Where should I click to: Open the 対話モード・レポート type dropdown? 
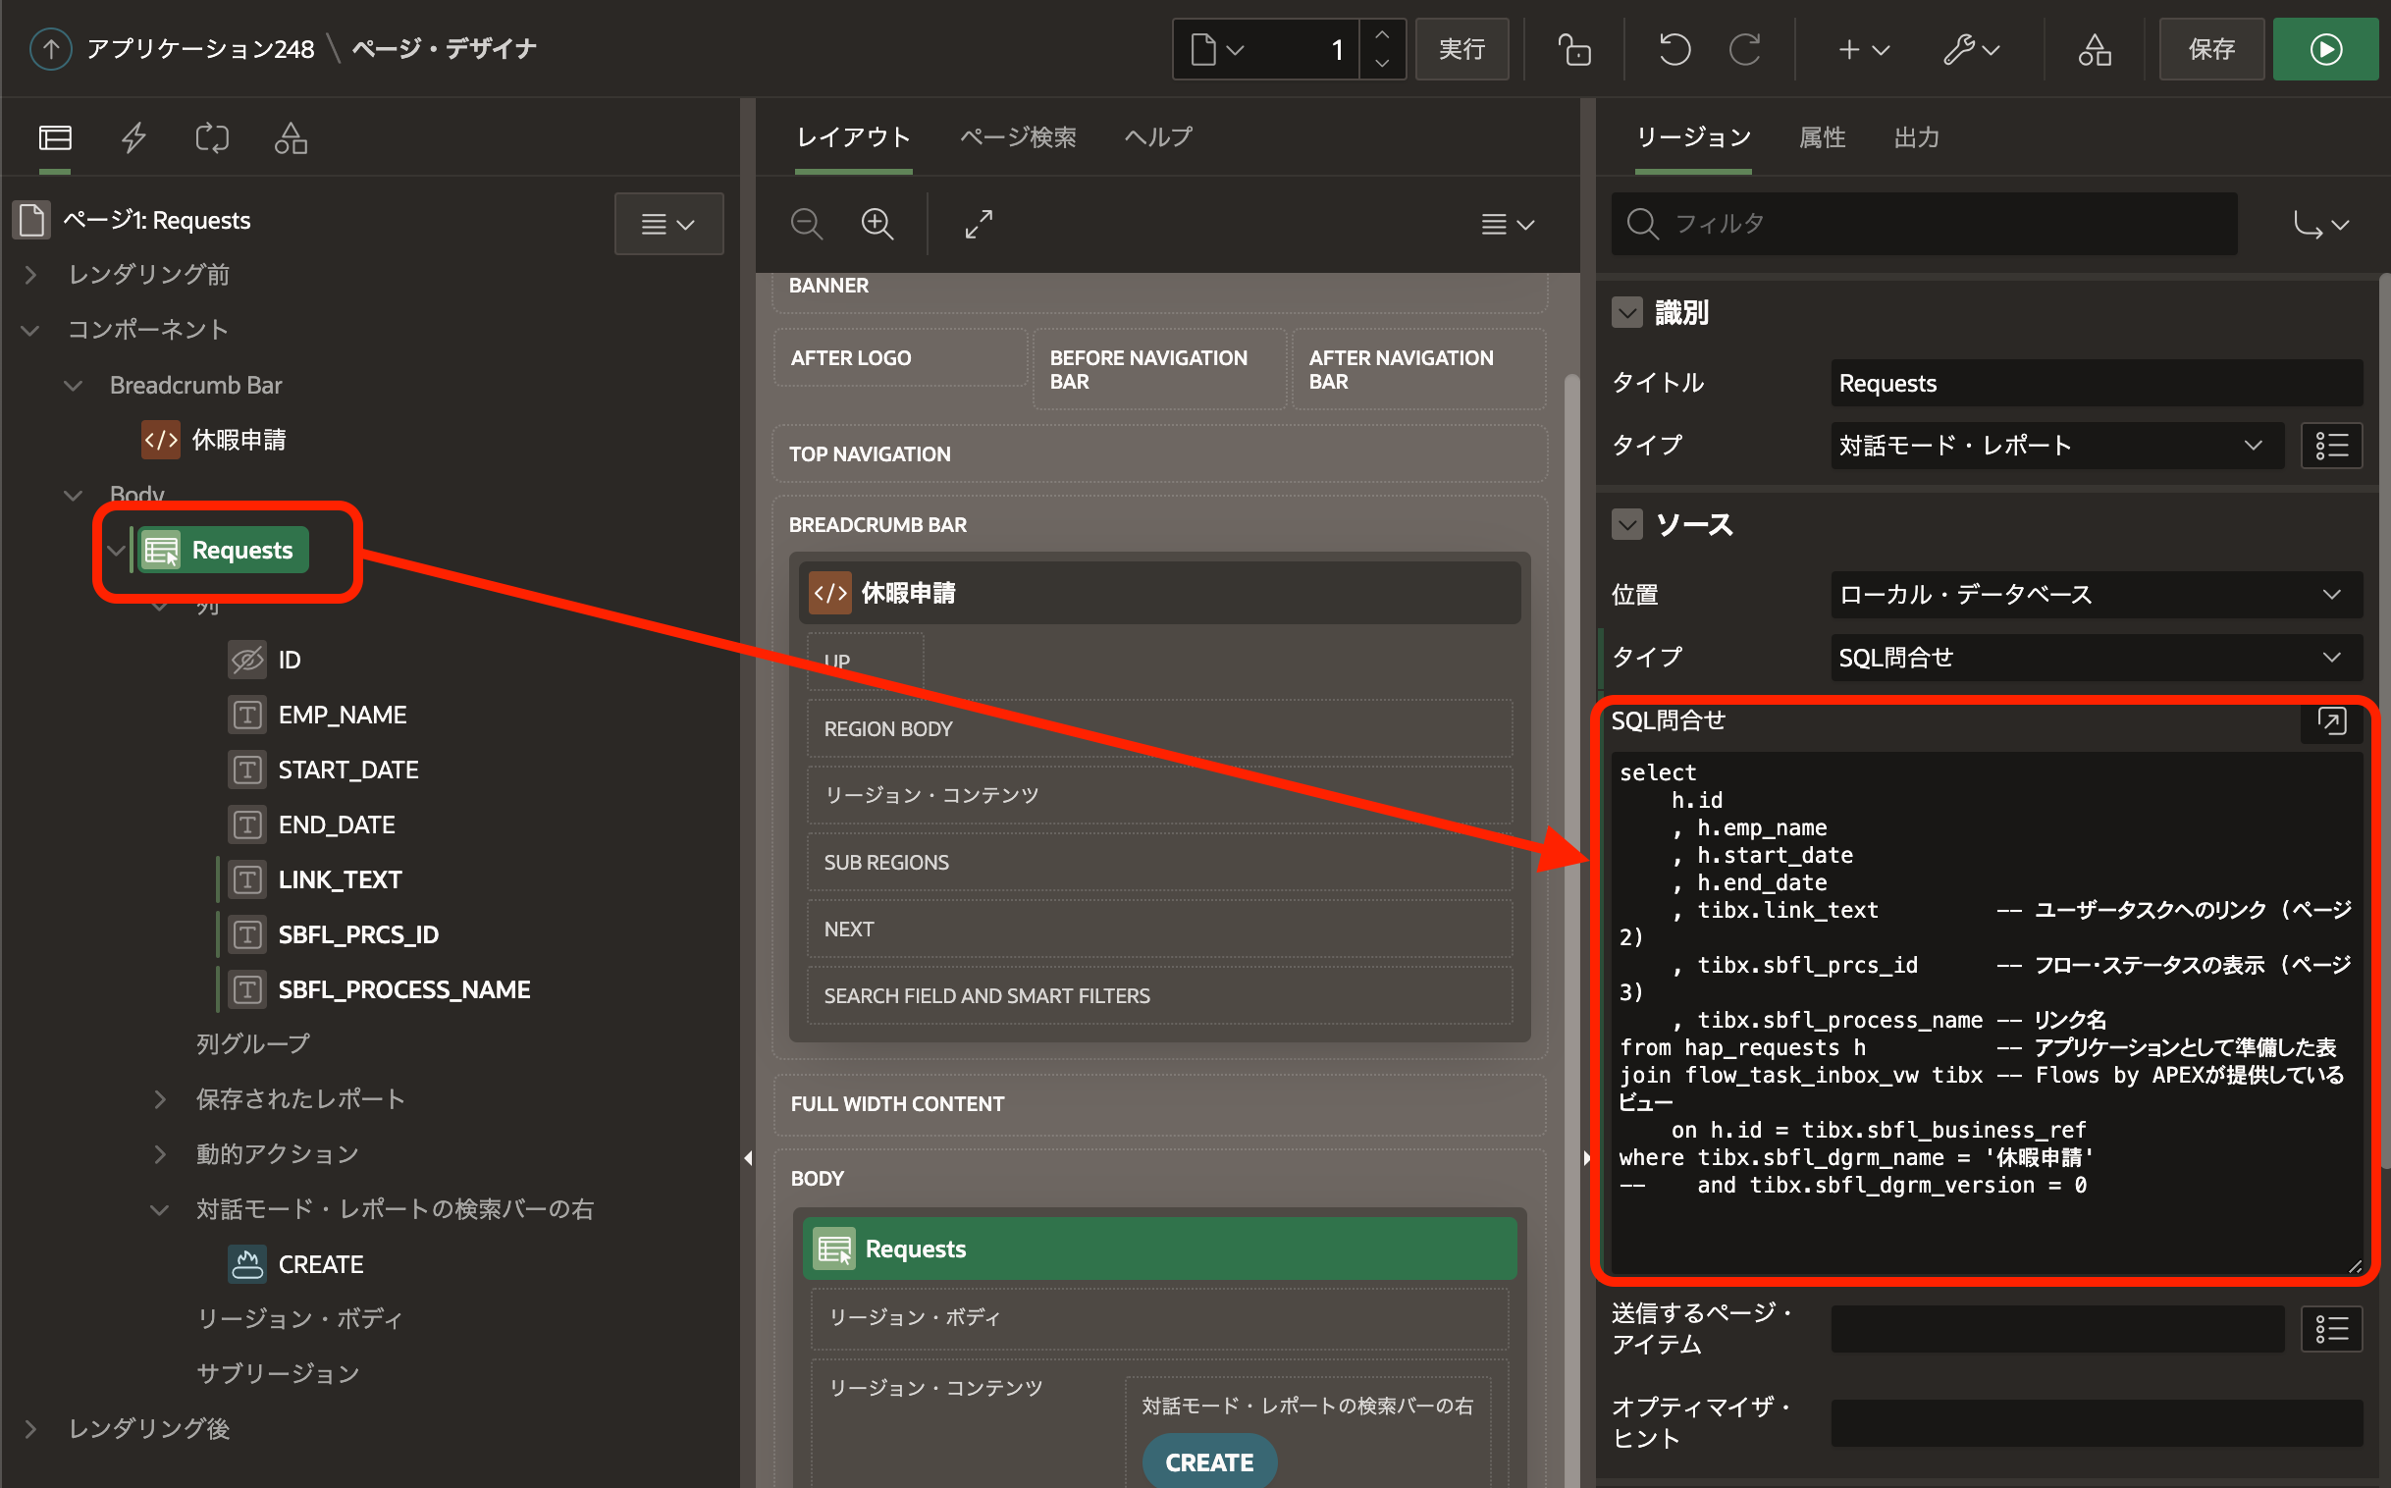2054,446
